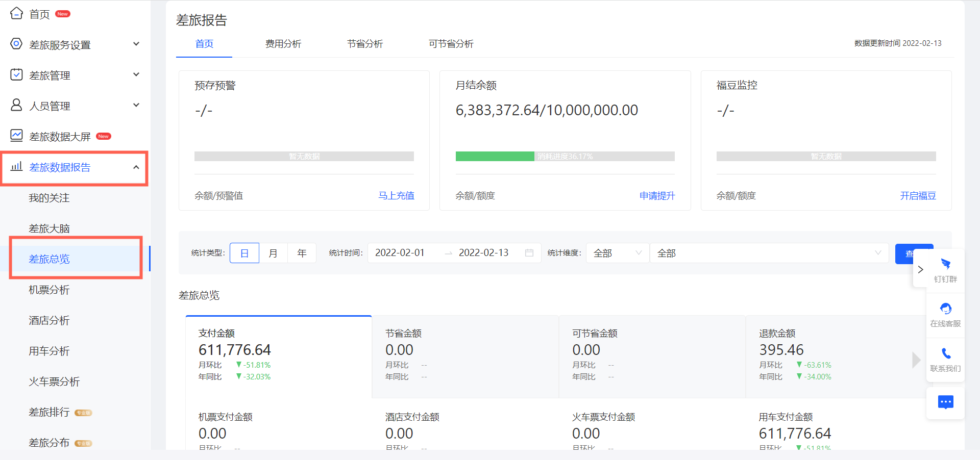Click the calendar icon in date range
Viewport: 980px width, 460px height.
click(529, 253)
